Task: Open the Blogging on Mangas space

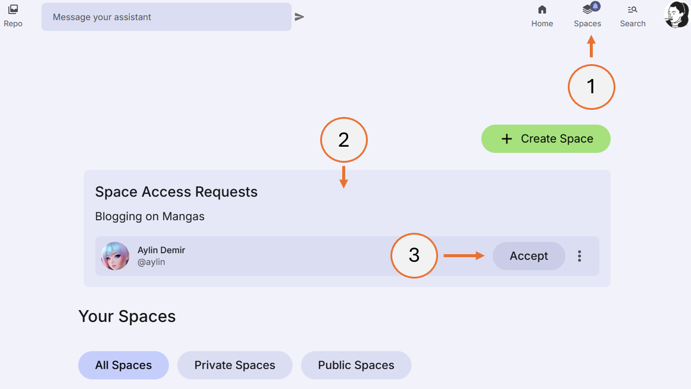Action: (x=149, y=216)
